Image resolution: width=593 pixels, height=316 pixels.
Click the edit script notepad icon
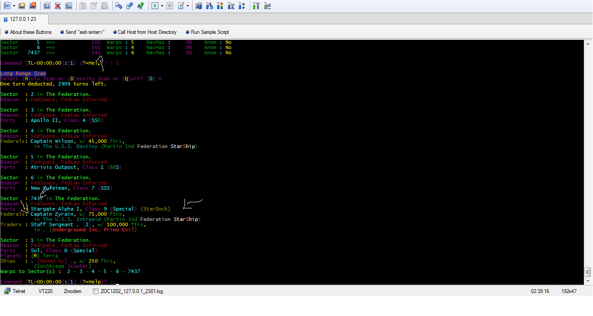pyautogui.click(x=181, y=6)
